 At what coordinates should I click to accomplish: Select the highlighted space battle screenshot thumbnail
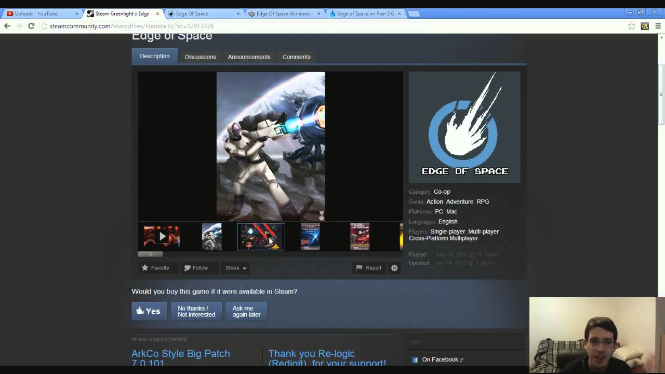coord(261,236)
